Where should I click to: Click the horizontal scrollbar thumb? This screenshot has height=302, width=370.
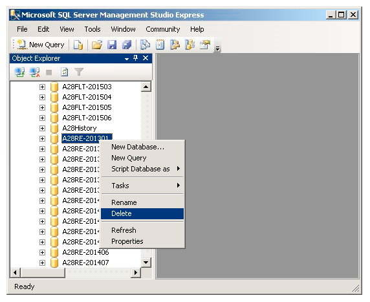click(x=43, y=273)
